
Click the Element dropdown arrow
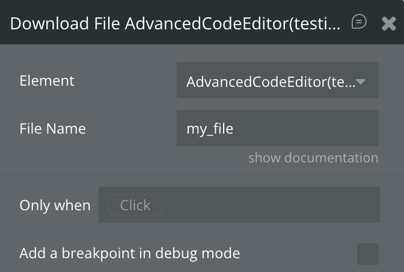coord(361,81)
